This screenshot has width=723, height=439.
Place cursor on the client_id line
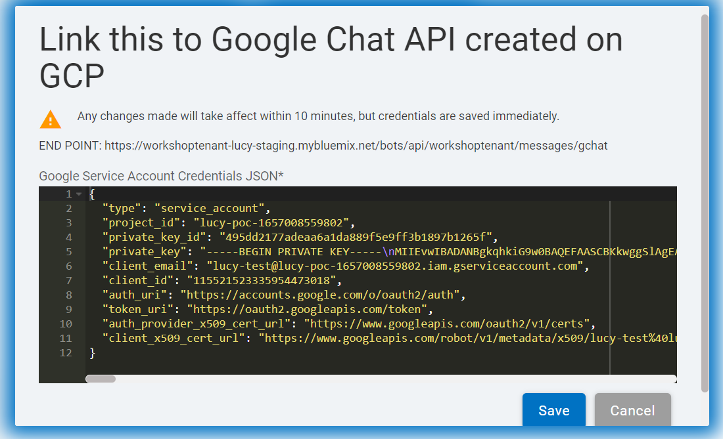[x=222, y=280]
